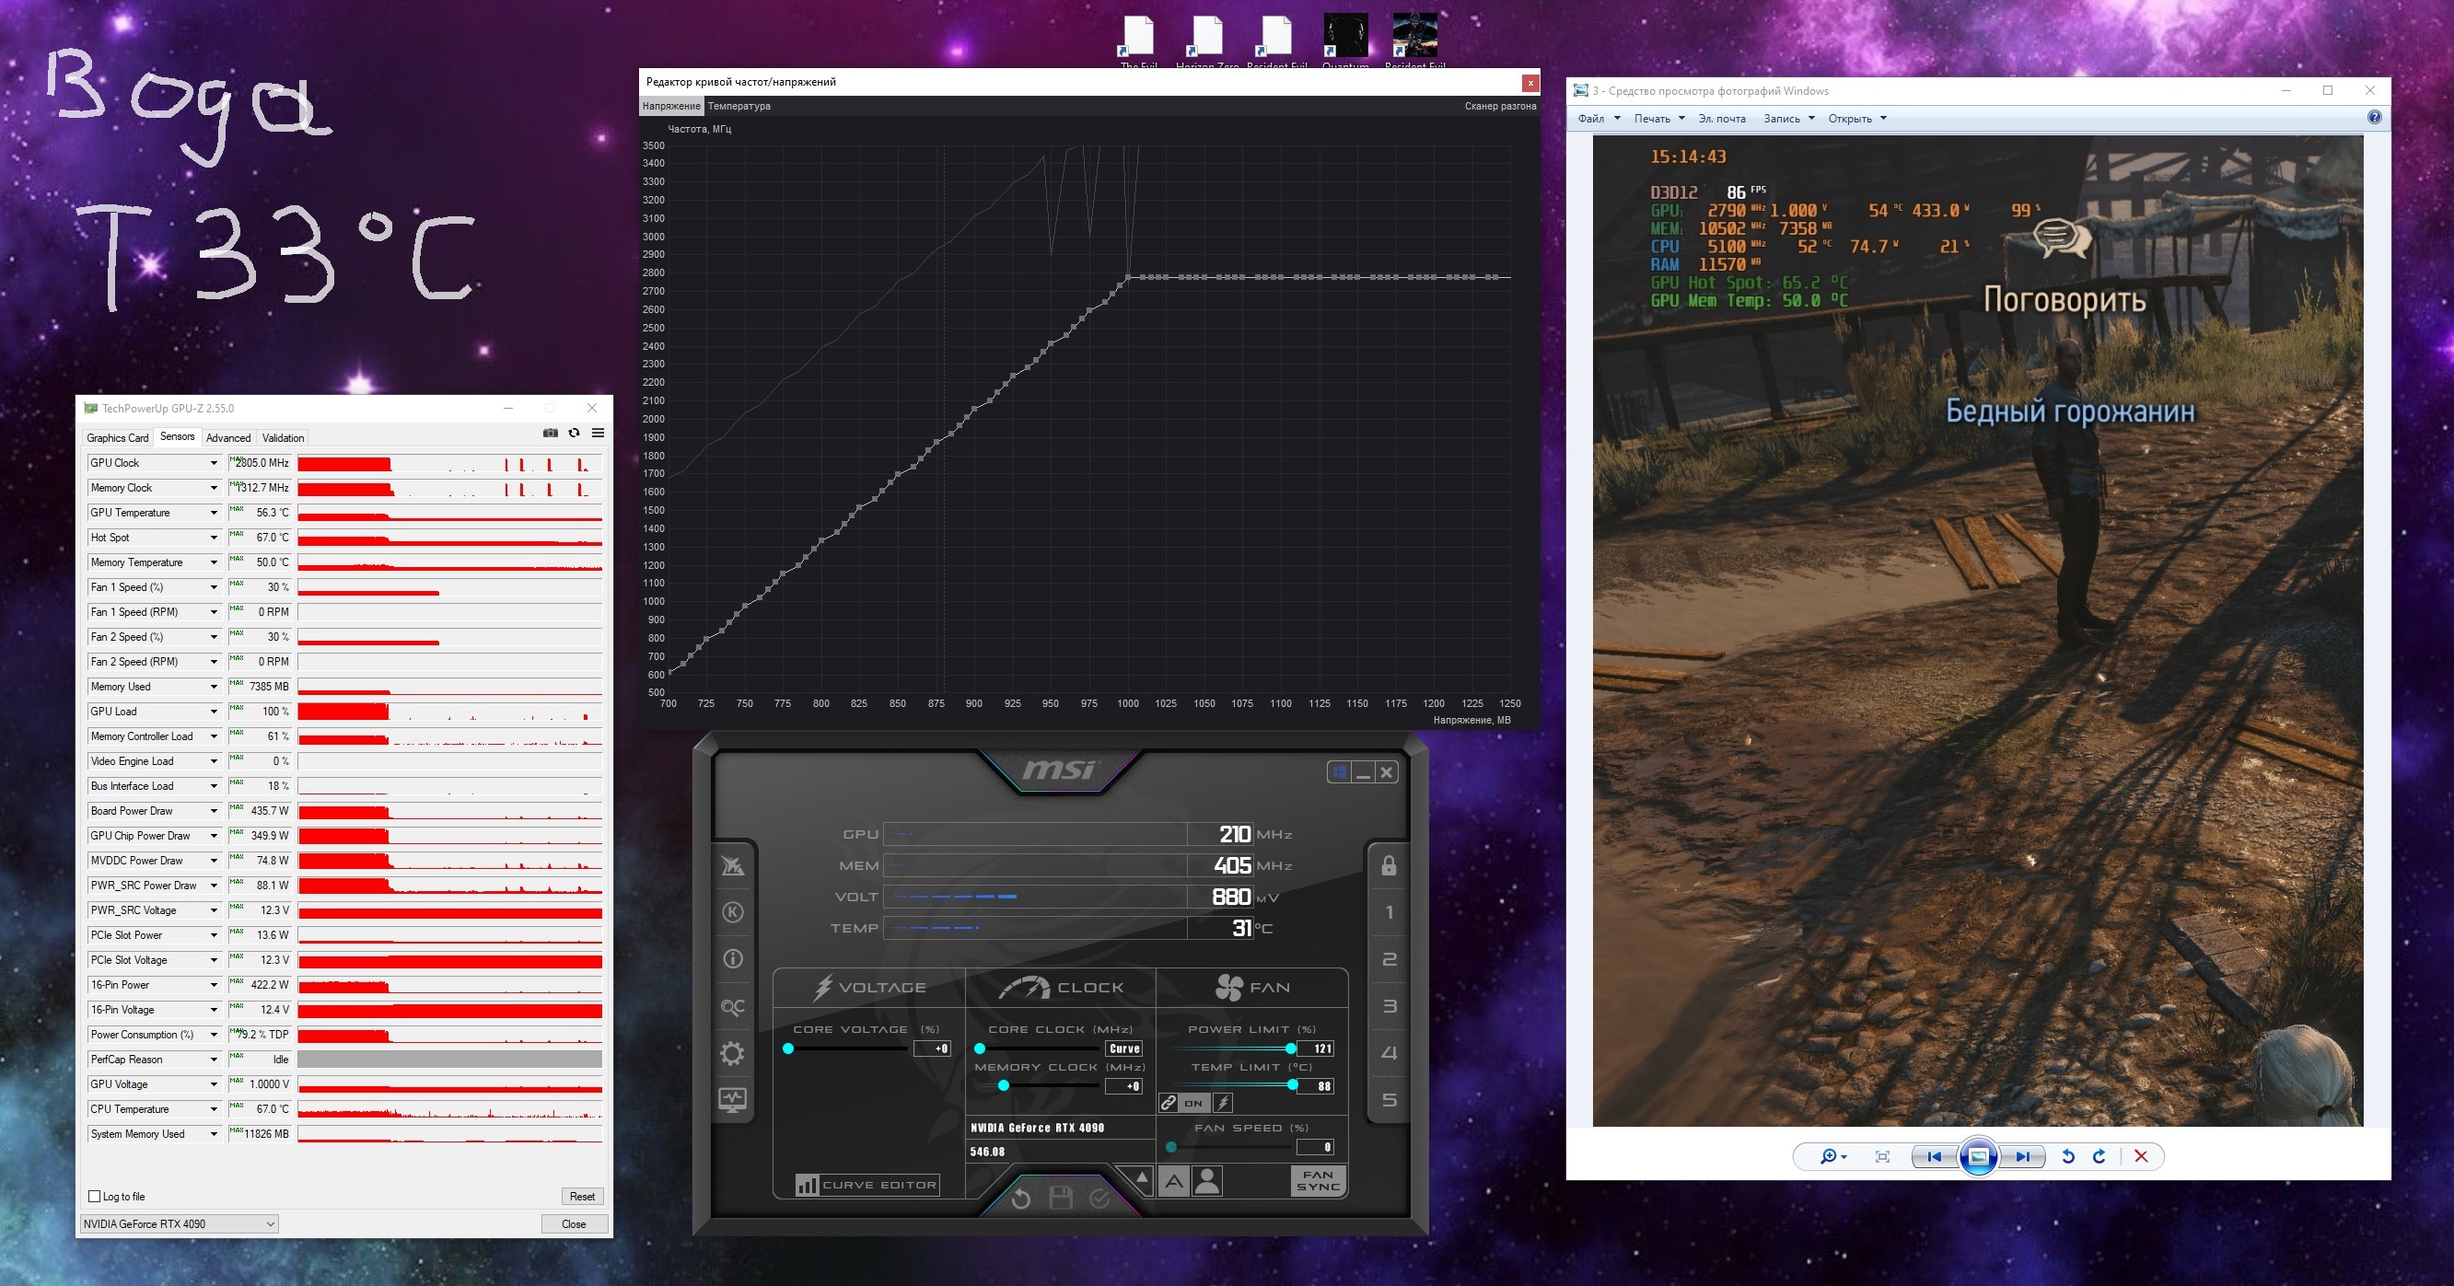Rotate photo clockwise in Photo Viewer

2099,1156
